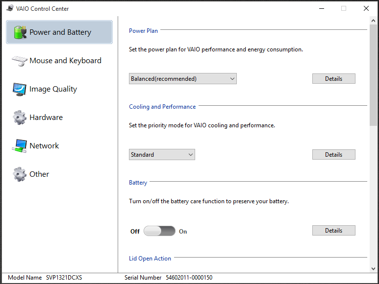This screenshot has width=379, height=284.
Task: Click the Image Quality monitor icon
Action: coord(20,89)
